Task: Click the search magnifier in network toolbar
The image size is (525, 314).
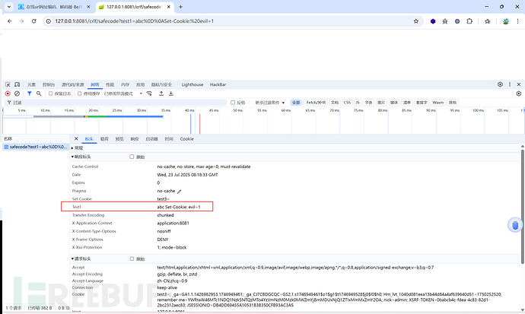Action: point(38,94)
